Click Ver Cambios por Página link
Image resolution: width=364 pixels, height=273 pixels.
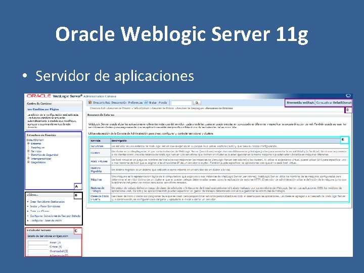pyautogui.click(x=43, y=109)
